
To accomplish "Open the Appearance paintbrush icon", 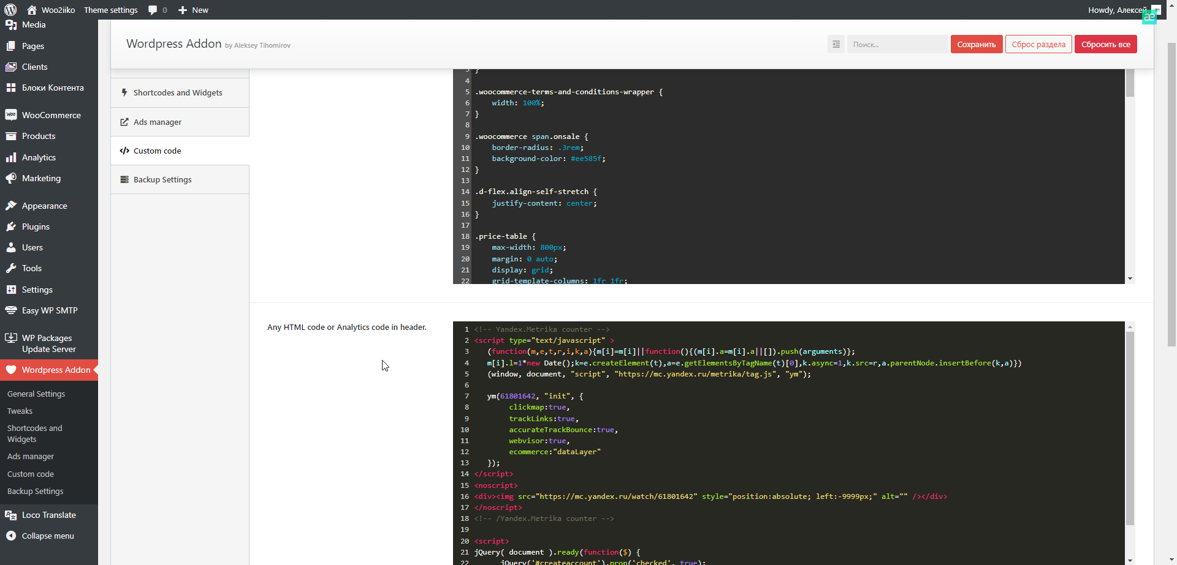I will pos(11,206).
